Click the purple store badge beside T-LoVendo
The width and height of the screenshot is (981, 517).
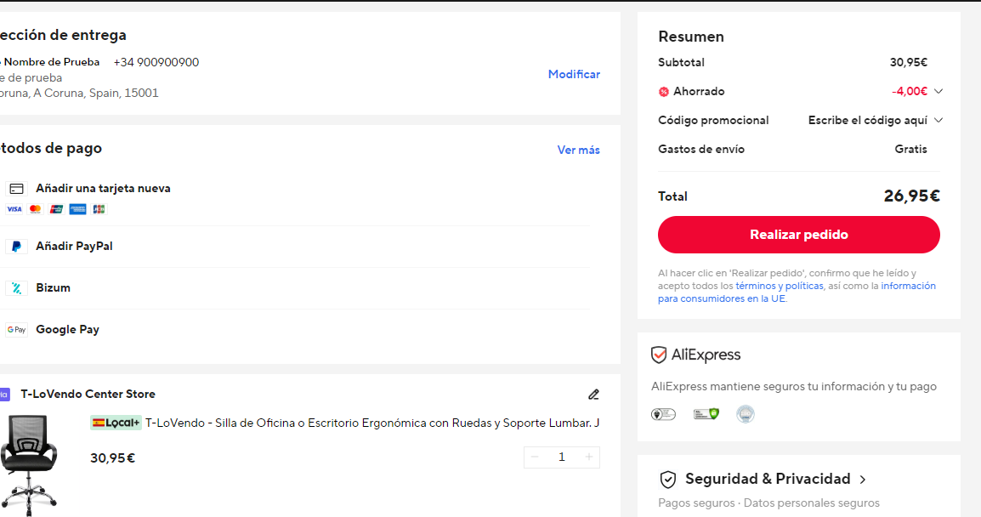[4, 395]
